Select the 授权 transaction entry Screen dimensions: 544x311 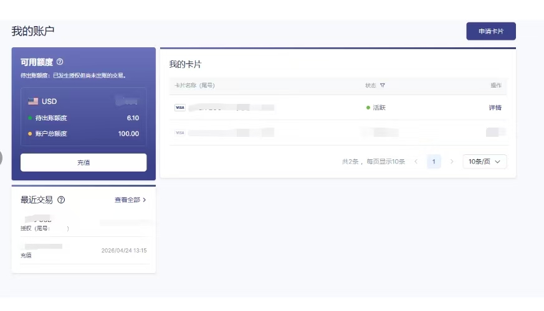click(x=84, y=224)
